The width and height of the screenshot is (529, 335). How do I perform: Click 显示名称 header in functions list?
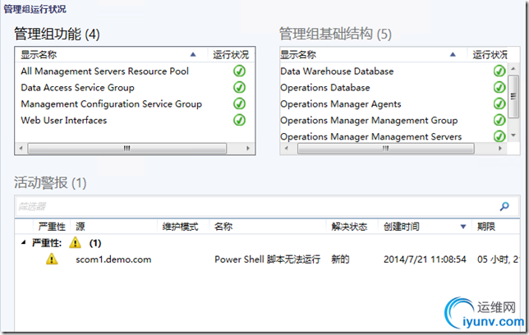(x=39, y=55)
